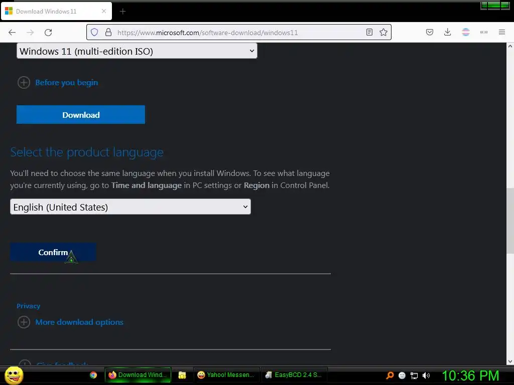The width and height of the screenshot is (514, 385).
Task: Close the Download Windows 11 tab
Action: (104, 11)
